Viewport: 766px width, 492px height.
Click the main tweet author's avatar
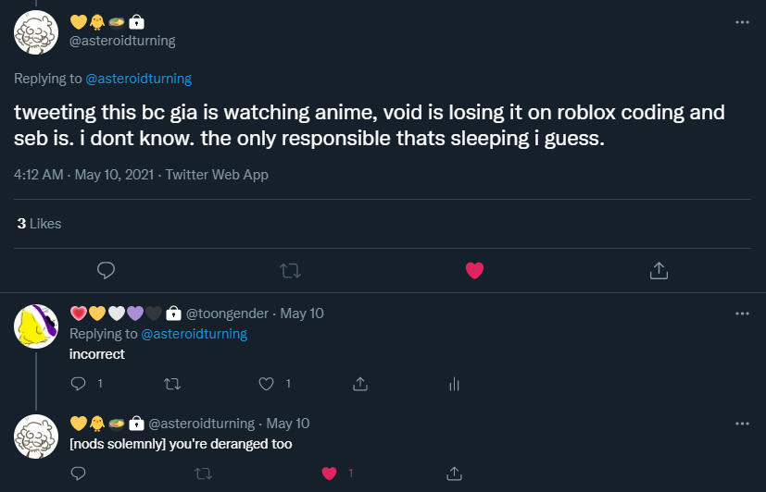pos(36,32)
